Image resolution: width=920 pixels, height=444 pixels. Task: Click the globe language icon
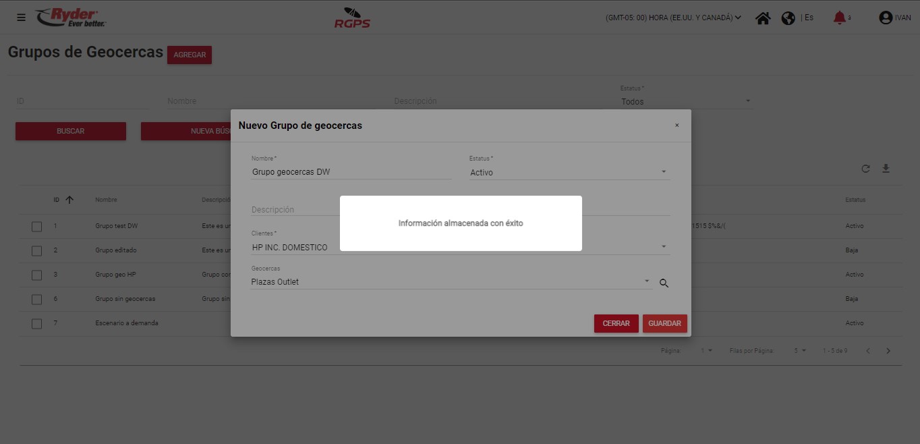[788, 18]
